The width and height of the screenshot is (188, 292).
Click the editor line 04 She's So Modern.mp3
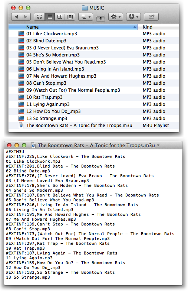pos(34,191)
